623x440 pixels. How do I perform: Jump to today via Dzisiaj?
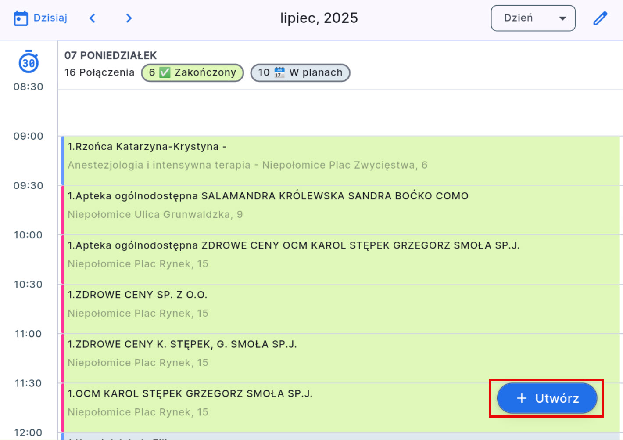click(50, 18)
